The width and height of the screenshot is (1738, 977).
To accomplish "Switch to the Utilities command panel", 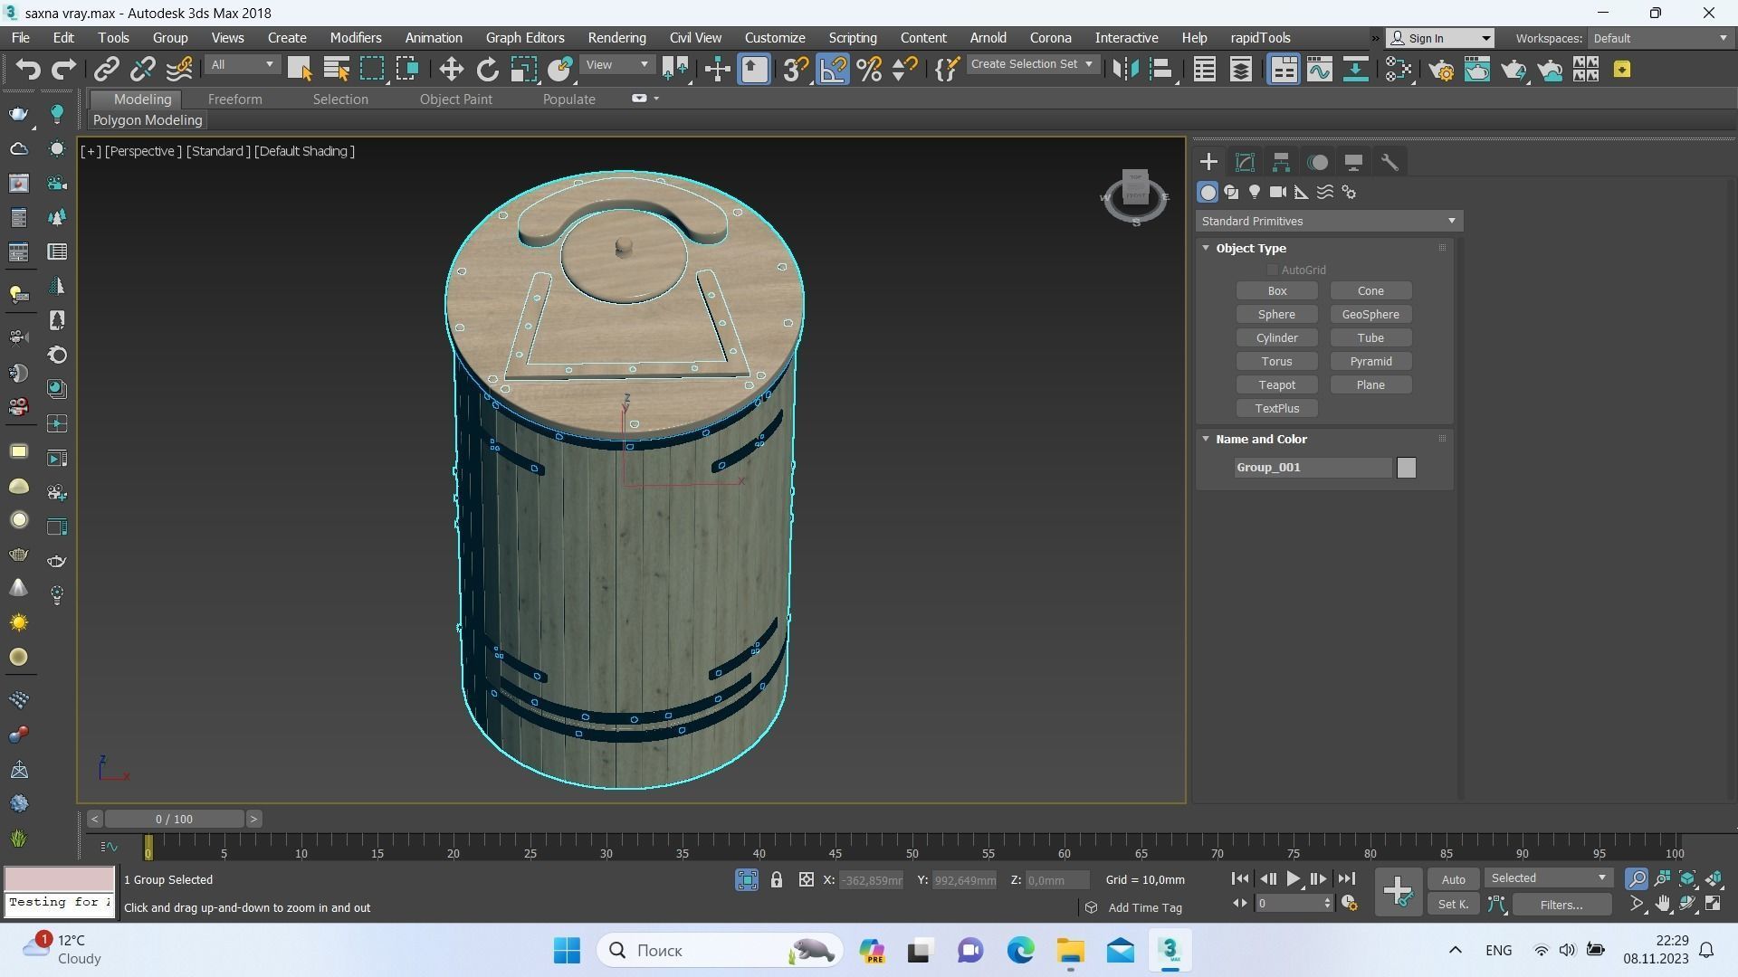I will (1389, 162).
